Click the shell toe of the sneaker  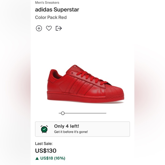coord(114,91)
